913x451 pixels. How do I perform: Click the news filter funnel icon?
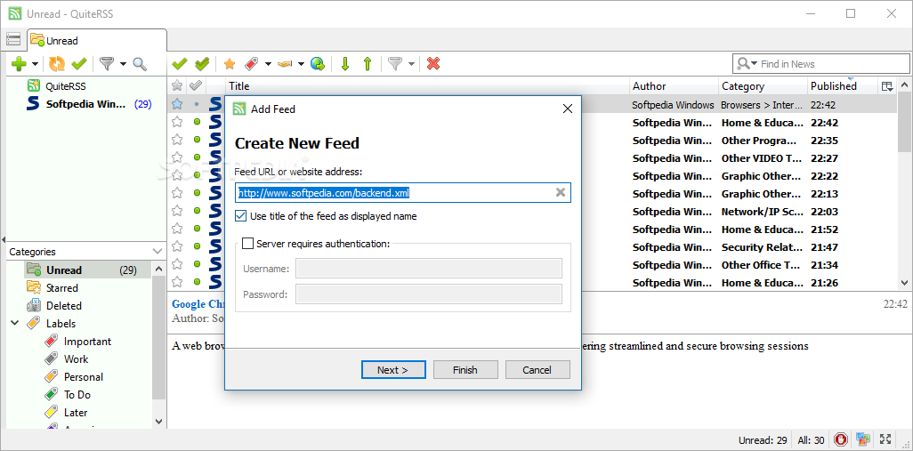(395, 64)
